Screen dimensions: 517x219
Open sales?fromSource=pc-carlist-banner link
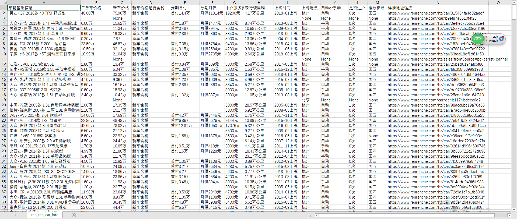(x=448, y=59)
